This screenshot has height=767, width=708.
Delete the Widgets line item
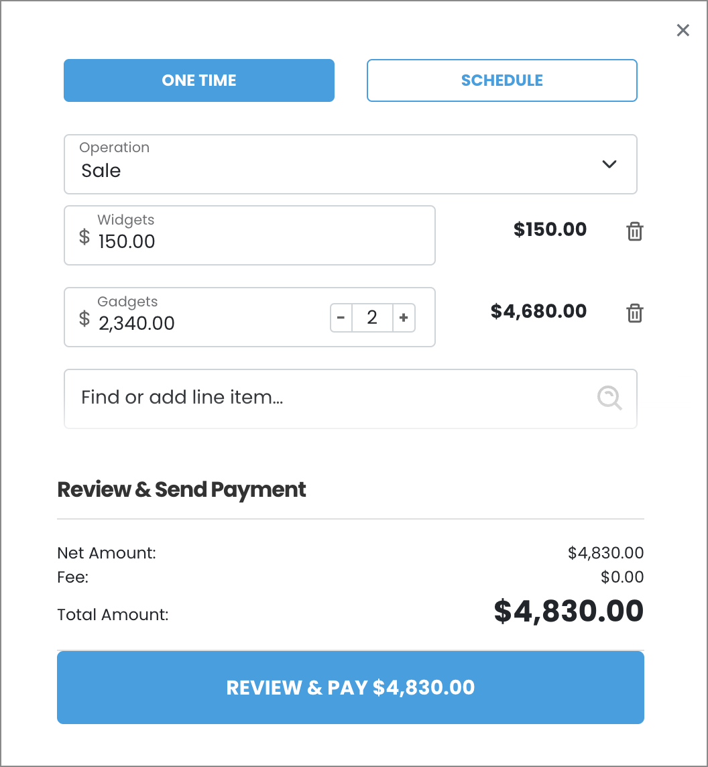634,232
